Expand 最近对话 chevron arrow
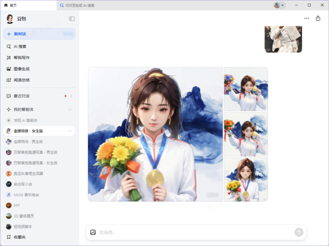The image size is (329, 246). click(71, 96)
